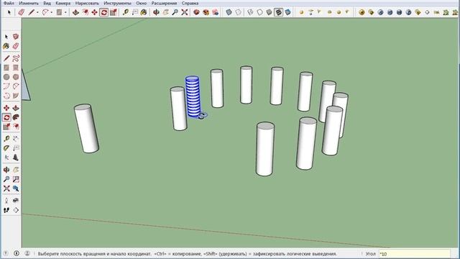Viewport: 460px width, 259px height.
Task: Select the Line pencil tool in top toolbar
Action: coord(32,12)
